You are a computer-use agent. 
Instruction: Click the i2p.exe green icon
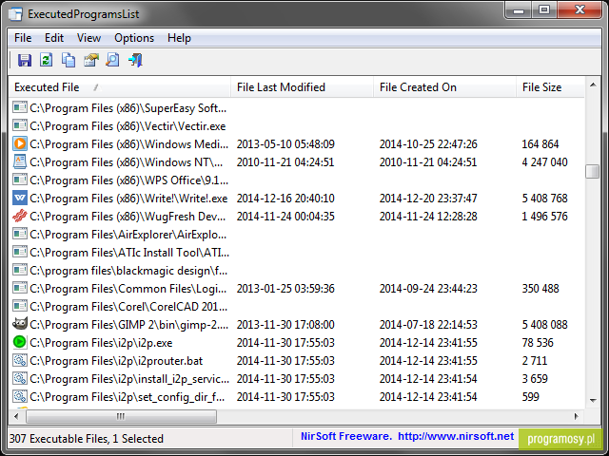pos(19,342)
